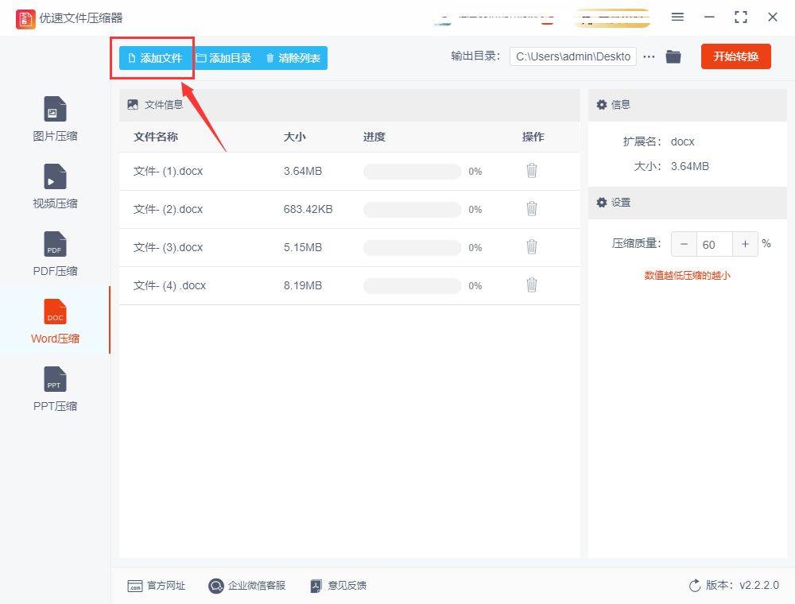Open the PPT压缩 sidebar section
This screenshot has width=795, height=604.
click(x=55, y=389)
